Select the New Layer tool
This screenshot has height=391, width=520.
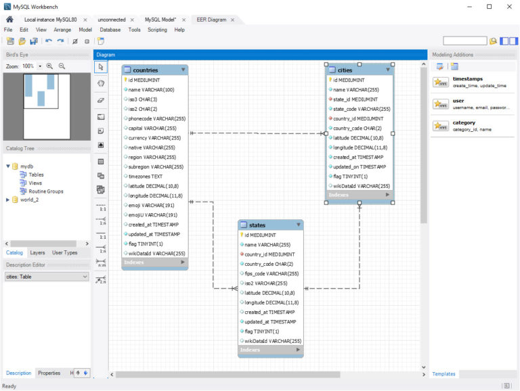(x=101, y=116)
